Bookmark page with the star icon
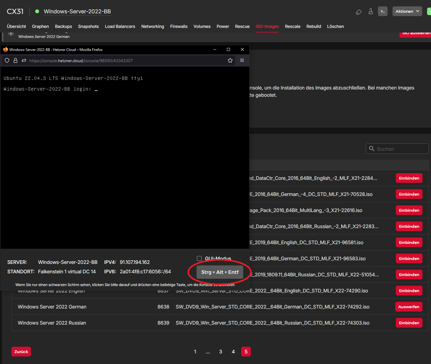The width and height of the screenshot is (431, 364). click(x=230, y=60)
